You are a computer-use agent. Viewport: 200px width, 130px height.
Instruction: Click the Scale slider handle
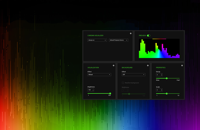167,93
